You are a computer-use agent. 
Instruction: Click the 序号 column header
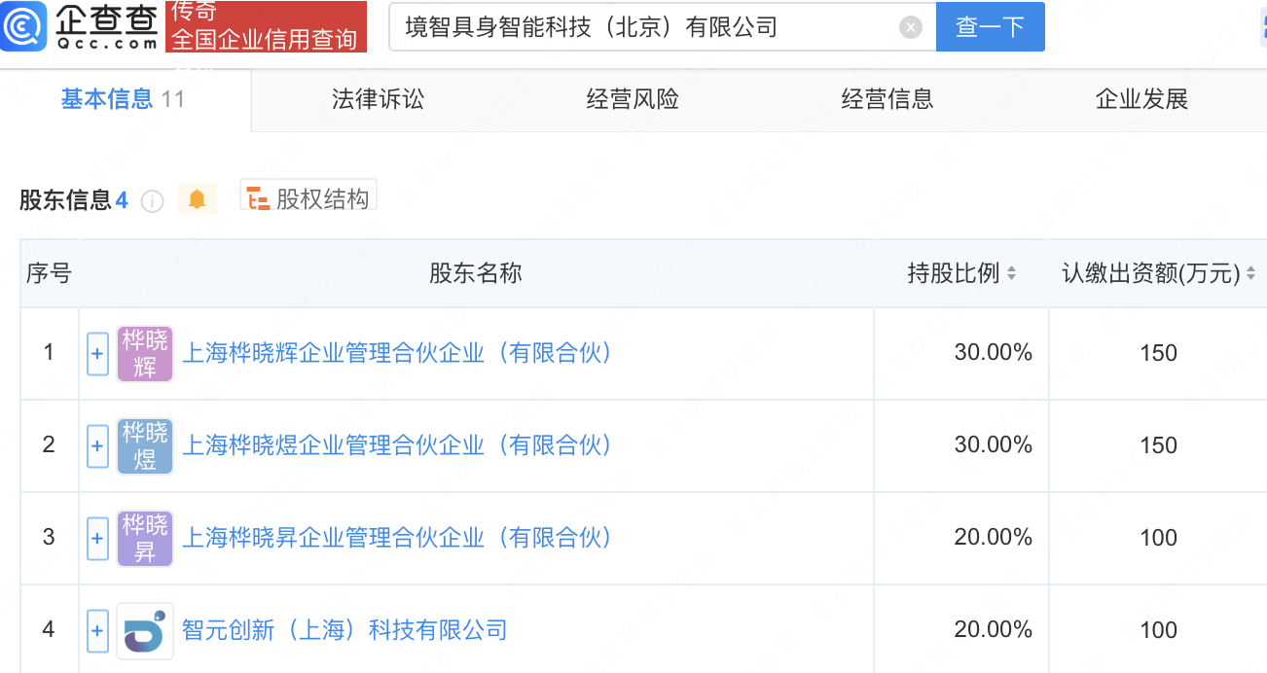point(49,274)
